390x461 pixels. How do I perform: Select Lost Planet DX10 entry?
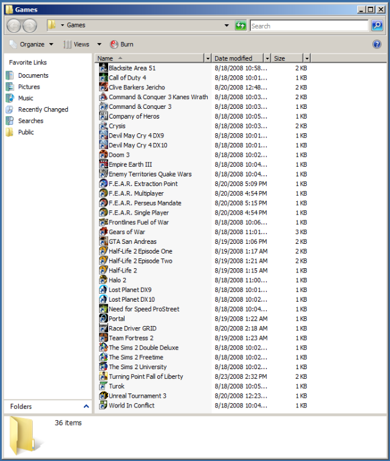pyautogui.click(x=132, y=299)
